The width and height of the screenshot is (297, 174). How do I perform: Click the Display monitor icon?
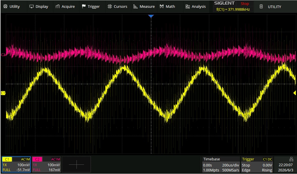point(32,7)
